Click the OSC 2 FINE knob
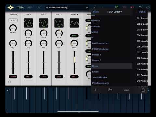The height and width of the screenshot is (117, 156). pyautogui.click(x=44, y=43)
